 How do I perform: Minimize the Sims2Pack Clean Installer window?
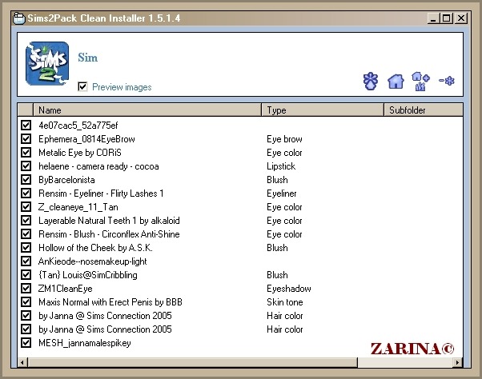[433, 18]
